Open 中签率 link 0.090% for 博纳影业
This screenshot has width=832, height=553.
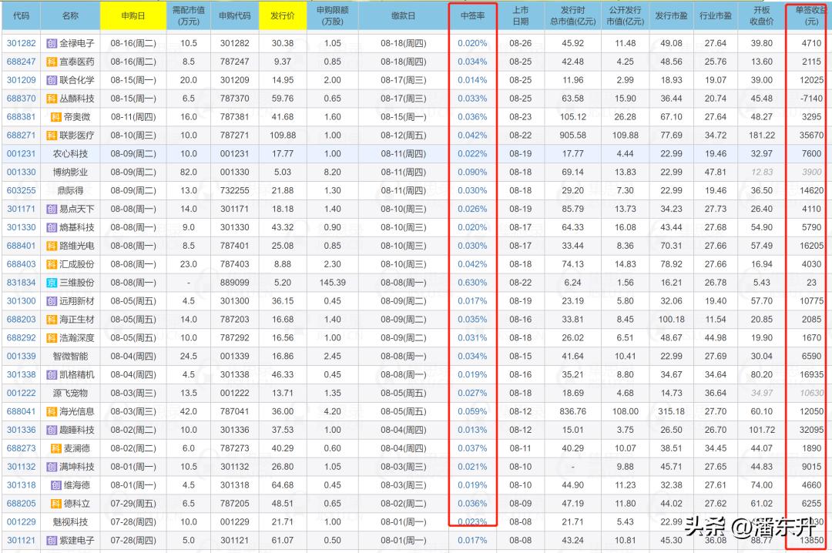click(x=472, y=170)
